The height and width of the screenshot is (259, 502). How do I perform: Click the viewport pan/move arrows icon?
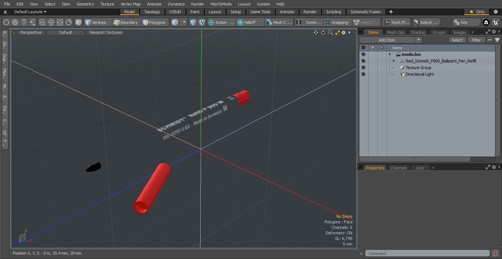point(316,33)
